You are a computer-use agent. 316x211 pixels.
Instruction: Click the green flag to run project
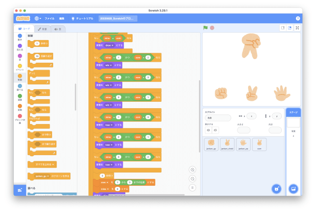205,27
